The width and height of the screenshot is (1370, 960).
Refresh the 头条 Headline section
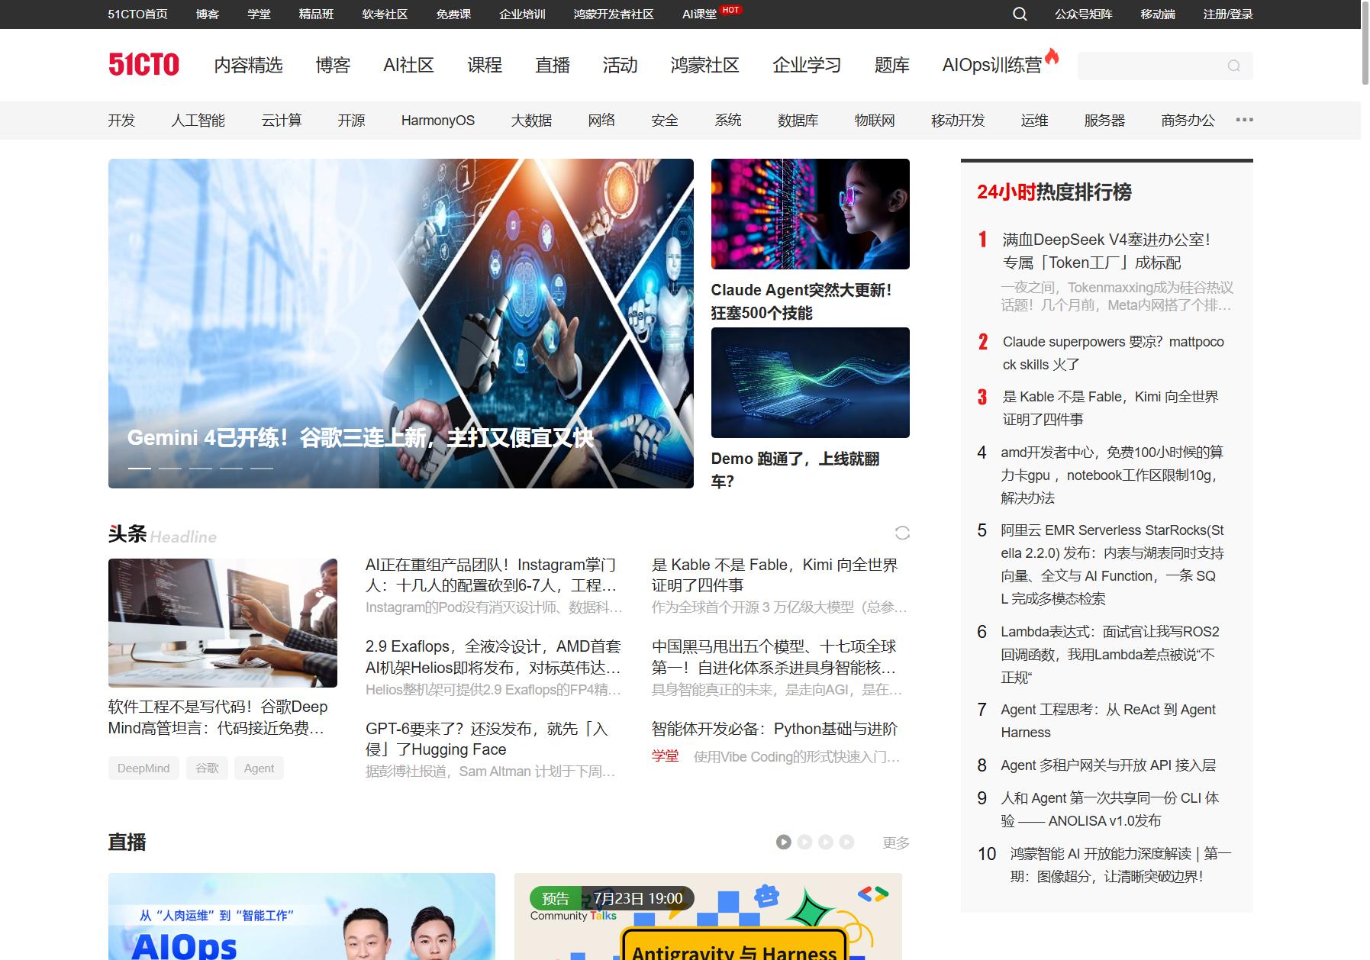coord(902,533)
